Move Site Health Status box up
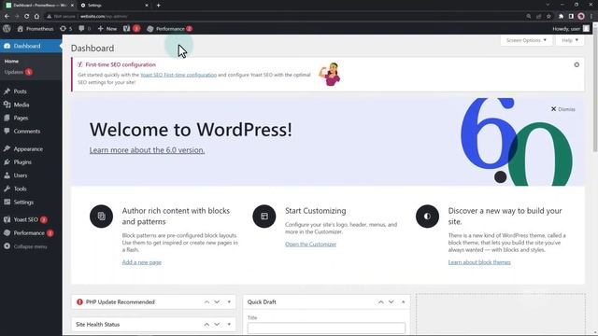598x336 pixels. coord(206,325)
